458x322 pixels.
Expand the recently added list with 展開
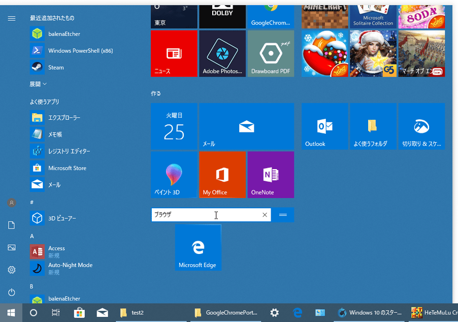38,84
